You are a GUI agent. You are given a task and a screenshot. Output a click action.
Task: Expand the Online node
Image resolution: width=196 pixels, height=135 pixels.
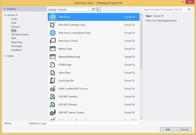tap(5, 56)
